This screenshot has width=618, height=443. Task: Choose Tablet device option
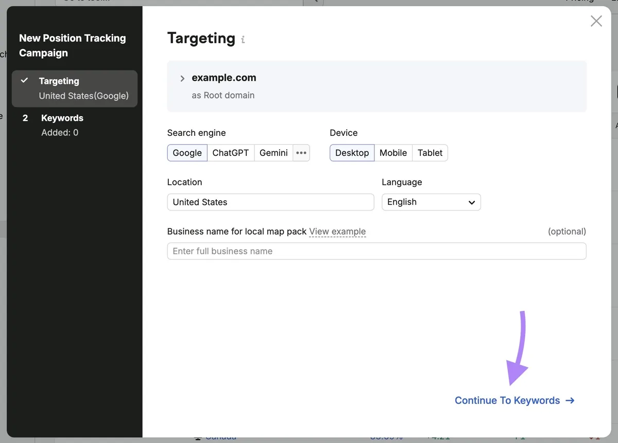coord(430,153)
